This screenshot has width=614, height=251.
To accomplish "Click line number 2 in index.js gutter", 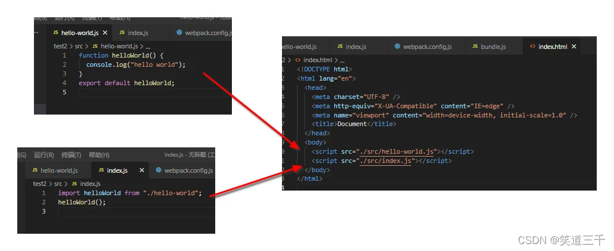I will pyautogui.click(x=44, y=202).
